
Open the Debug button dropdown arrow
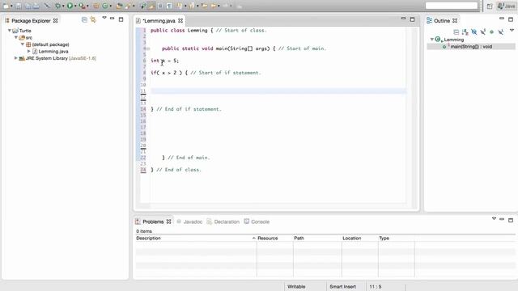click(x=63, y=6)
